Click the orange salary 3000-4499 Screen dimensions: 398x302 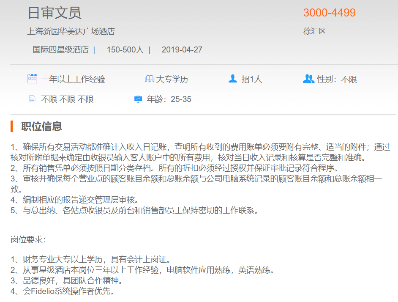point(330,13)
